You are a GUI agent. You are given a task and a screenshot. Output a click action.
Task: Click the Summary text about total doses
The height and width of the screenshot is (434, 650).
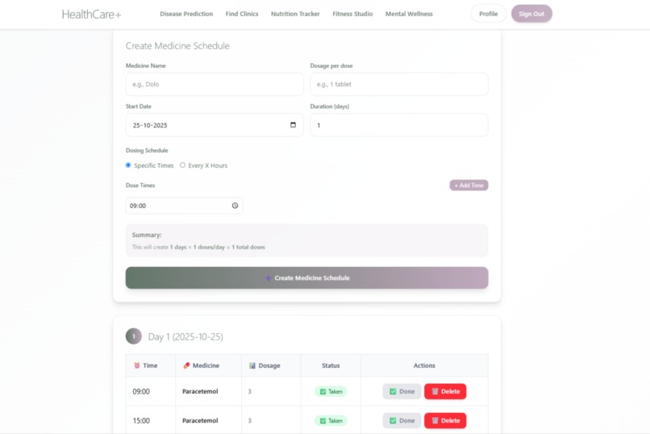[x=198, y=247]
